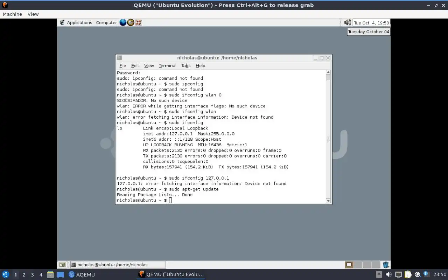Open the guest Trash icon
This screenshot has width=448, height=280.
386,265
